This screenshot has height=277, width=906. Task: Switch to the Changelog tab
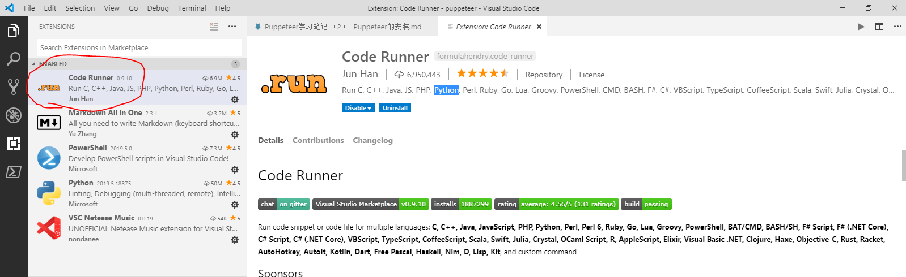(372, 140)
